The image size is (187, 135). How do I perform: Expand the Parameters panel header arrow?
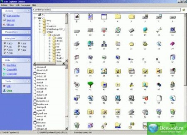(28, 32)
